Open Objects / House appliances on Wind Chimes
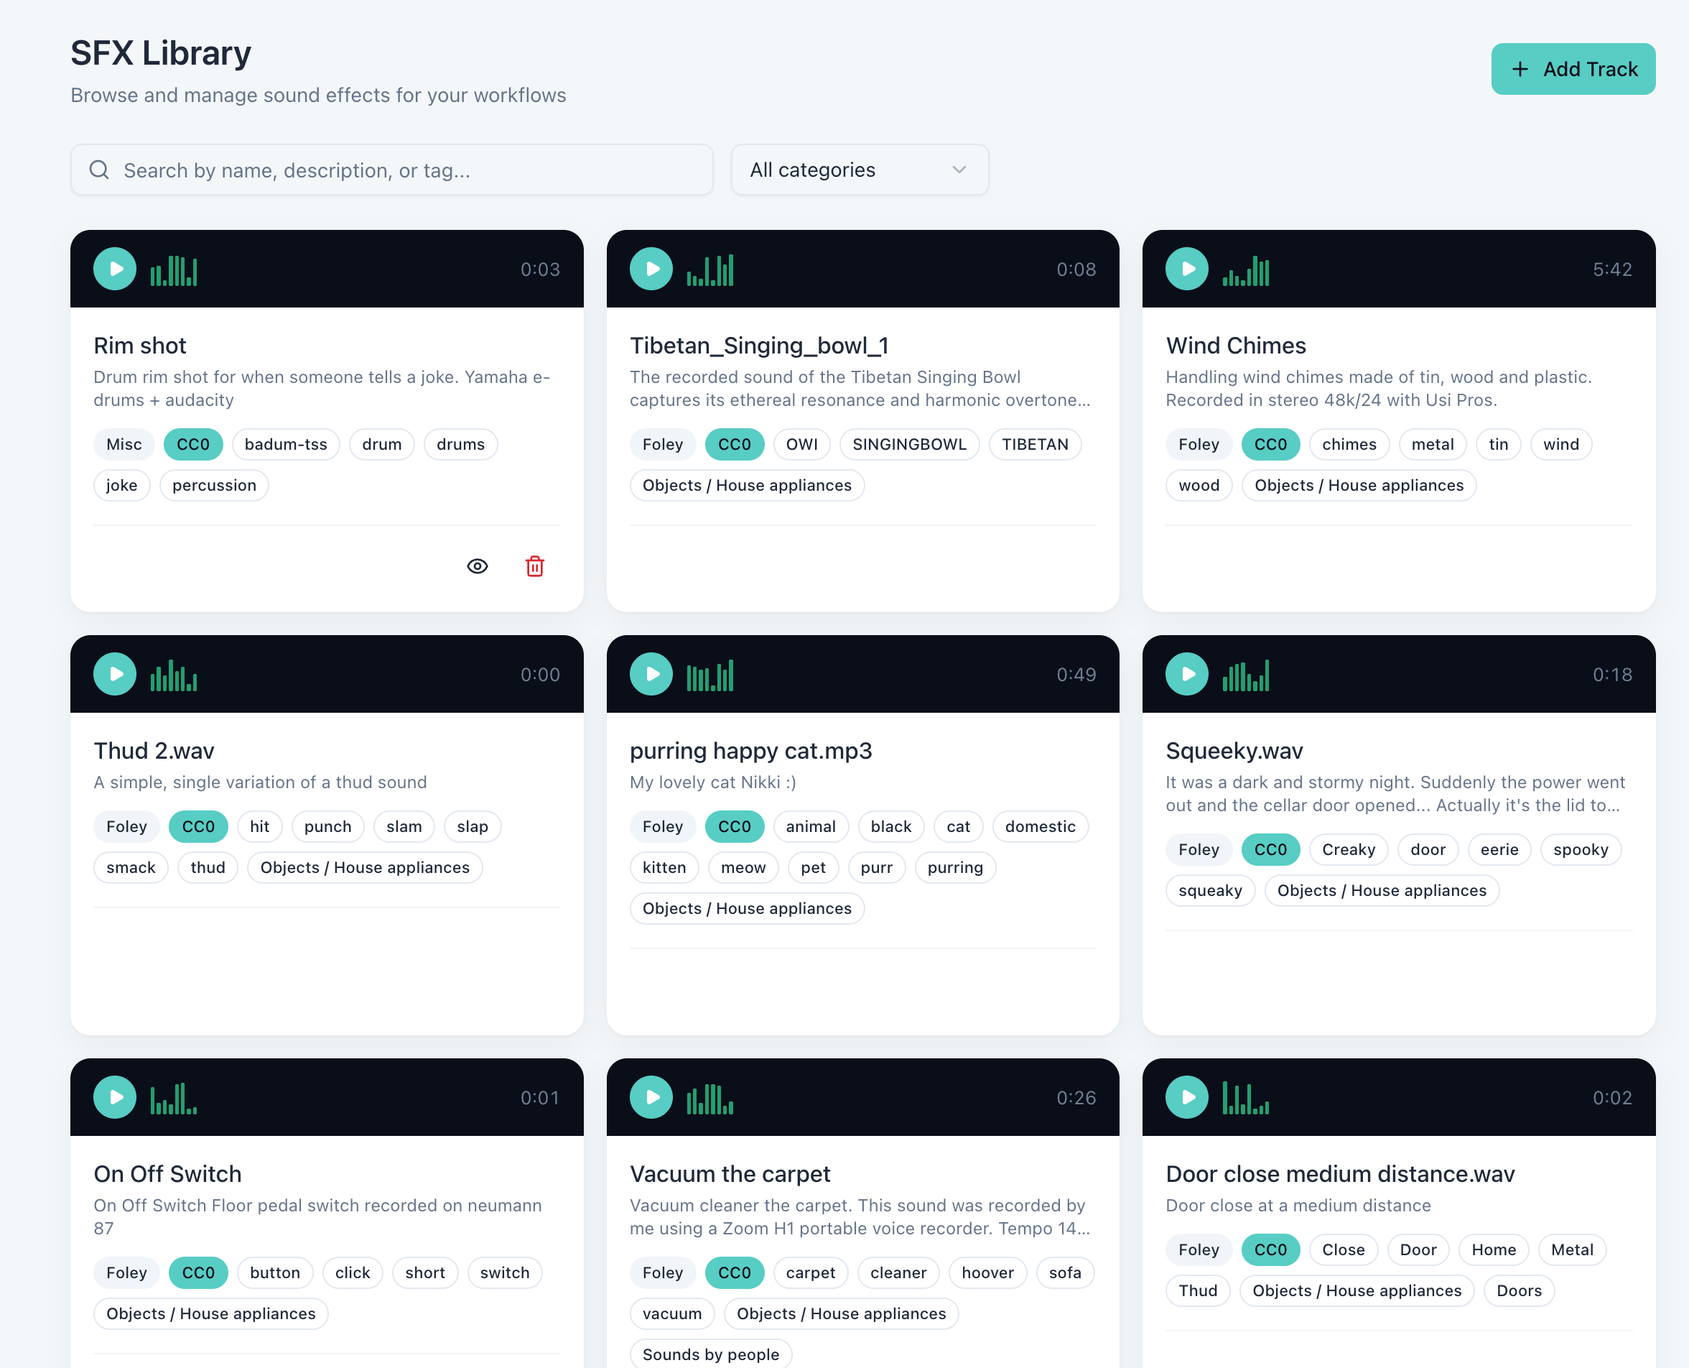The image size is (1689, 1368). (1358, 486)
